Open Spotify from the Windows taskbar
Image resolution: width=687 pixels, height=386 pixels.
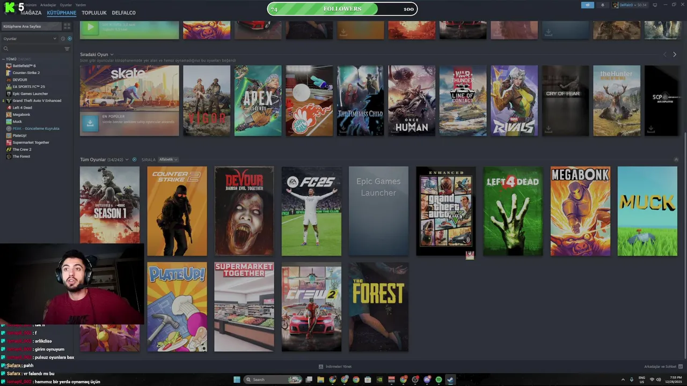438,380
